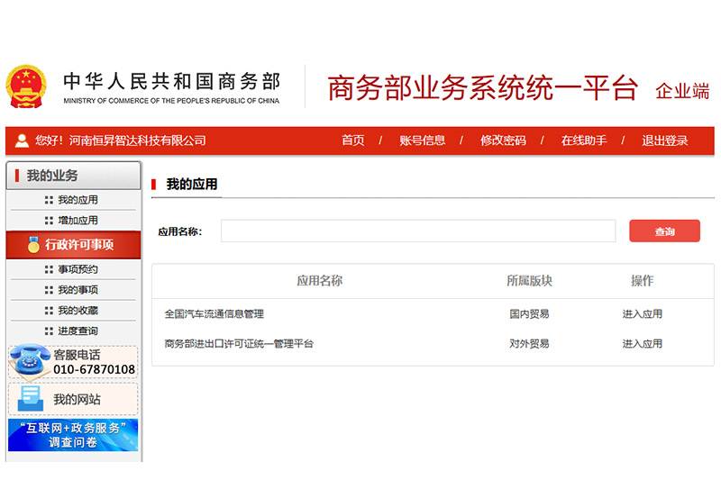Enter application for 全国汽车流通信息管理
Viewport: 721px width, 480px height.
coord(642,314)
